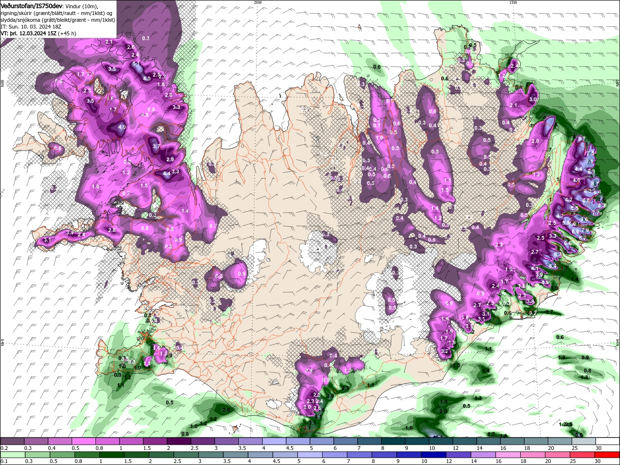The height and width of the screenshot is (465, 620).
Task: Pick the bright red swatch after 30
Action: (608, 454)
